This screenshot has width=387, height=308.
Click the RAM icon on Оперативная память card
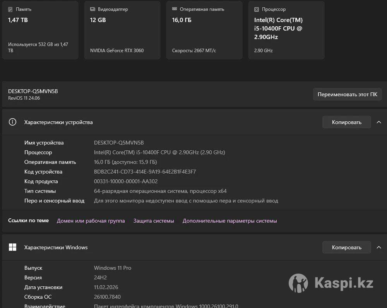[x=175, y=9]
